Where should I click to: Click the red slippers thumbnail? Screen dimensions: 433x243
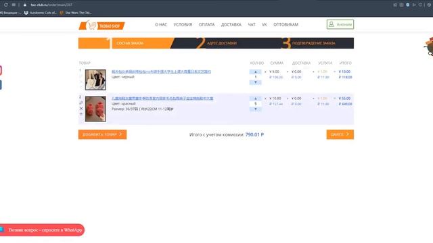[x=95, y=109]
